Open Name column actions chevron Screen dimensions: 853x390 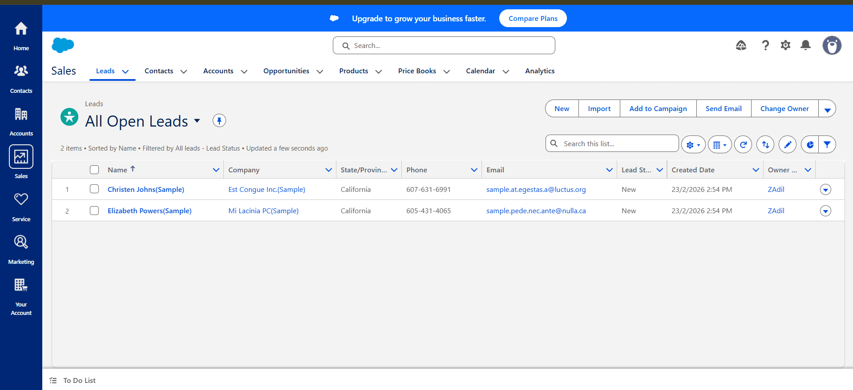click(216, 170)
